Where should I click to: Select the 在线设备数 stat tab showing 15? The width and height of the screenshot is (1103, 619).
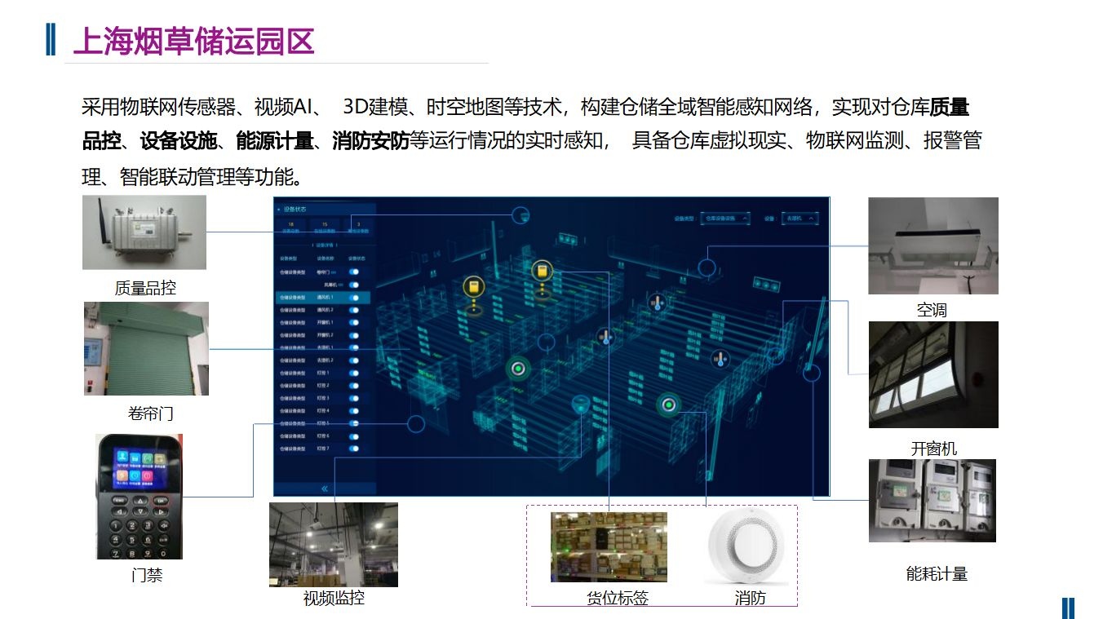pyautogui.click(x=325, y=226)
